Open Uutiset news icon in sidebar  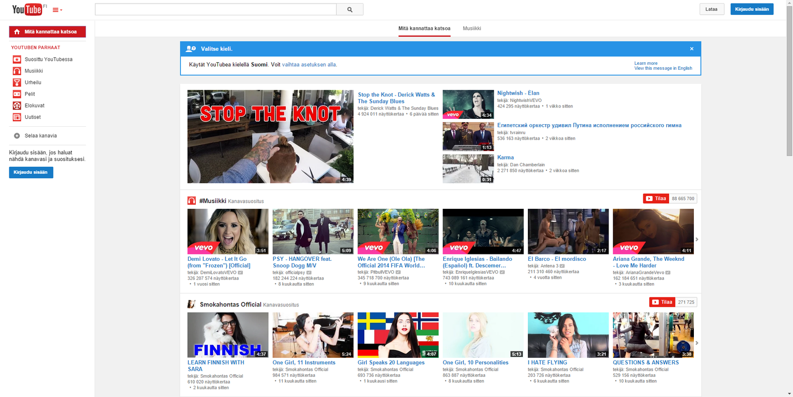[17, 117]
